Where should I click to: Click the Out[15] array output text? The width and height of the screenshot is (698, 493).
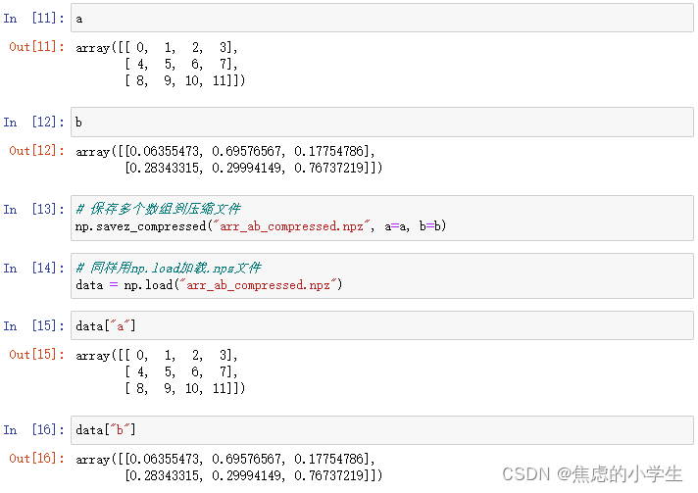point(161,371)
